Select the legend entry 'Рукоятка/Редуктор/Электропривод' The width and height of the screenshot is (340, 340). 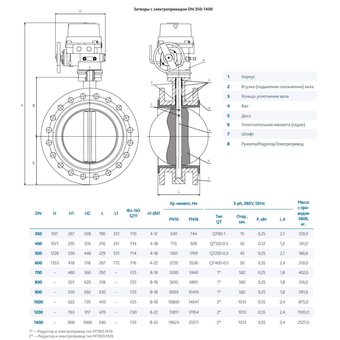[x=272, y=144]
